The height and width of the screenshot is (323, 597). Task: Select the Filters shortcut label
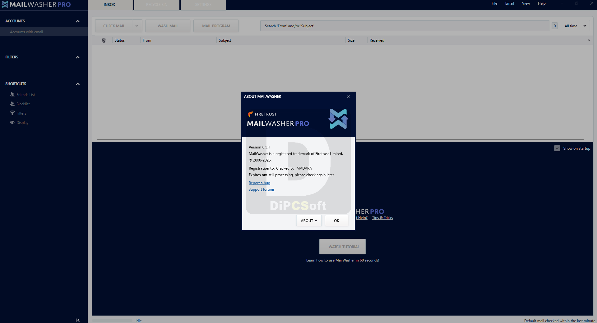coord(21,113)
